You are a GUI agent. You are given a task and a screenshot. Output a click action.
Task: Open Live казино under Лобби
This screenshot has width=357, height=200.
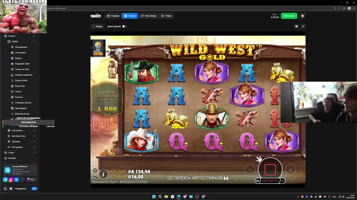coord(20,52)
